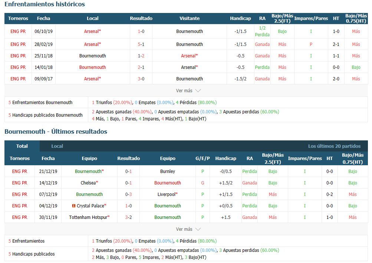Click ENG PR in the 06/10/19 row
Image resolution: width=372 pixels, height=263 pixels.
coord(18,31)
